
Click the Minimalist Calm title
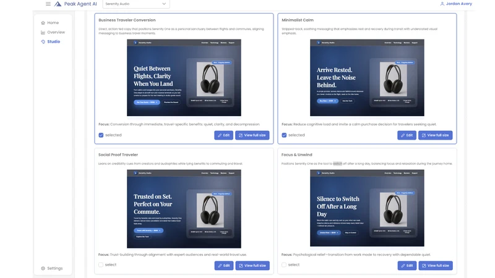click(x=298, y=20)
